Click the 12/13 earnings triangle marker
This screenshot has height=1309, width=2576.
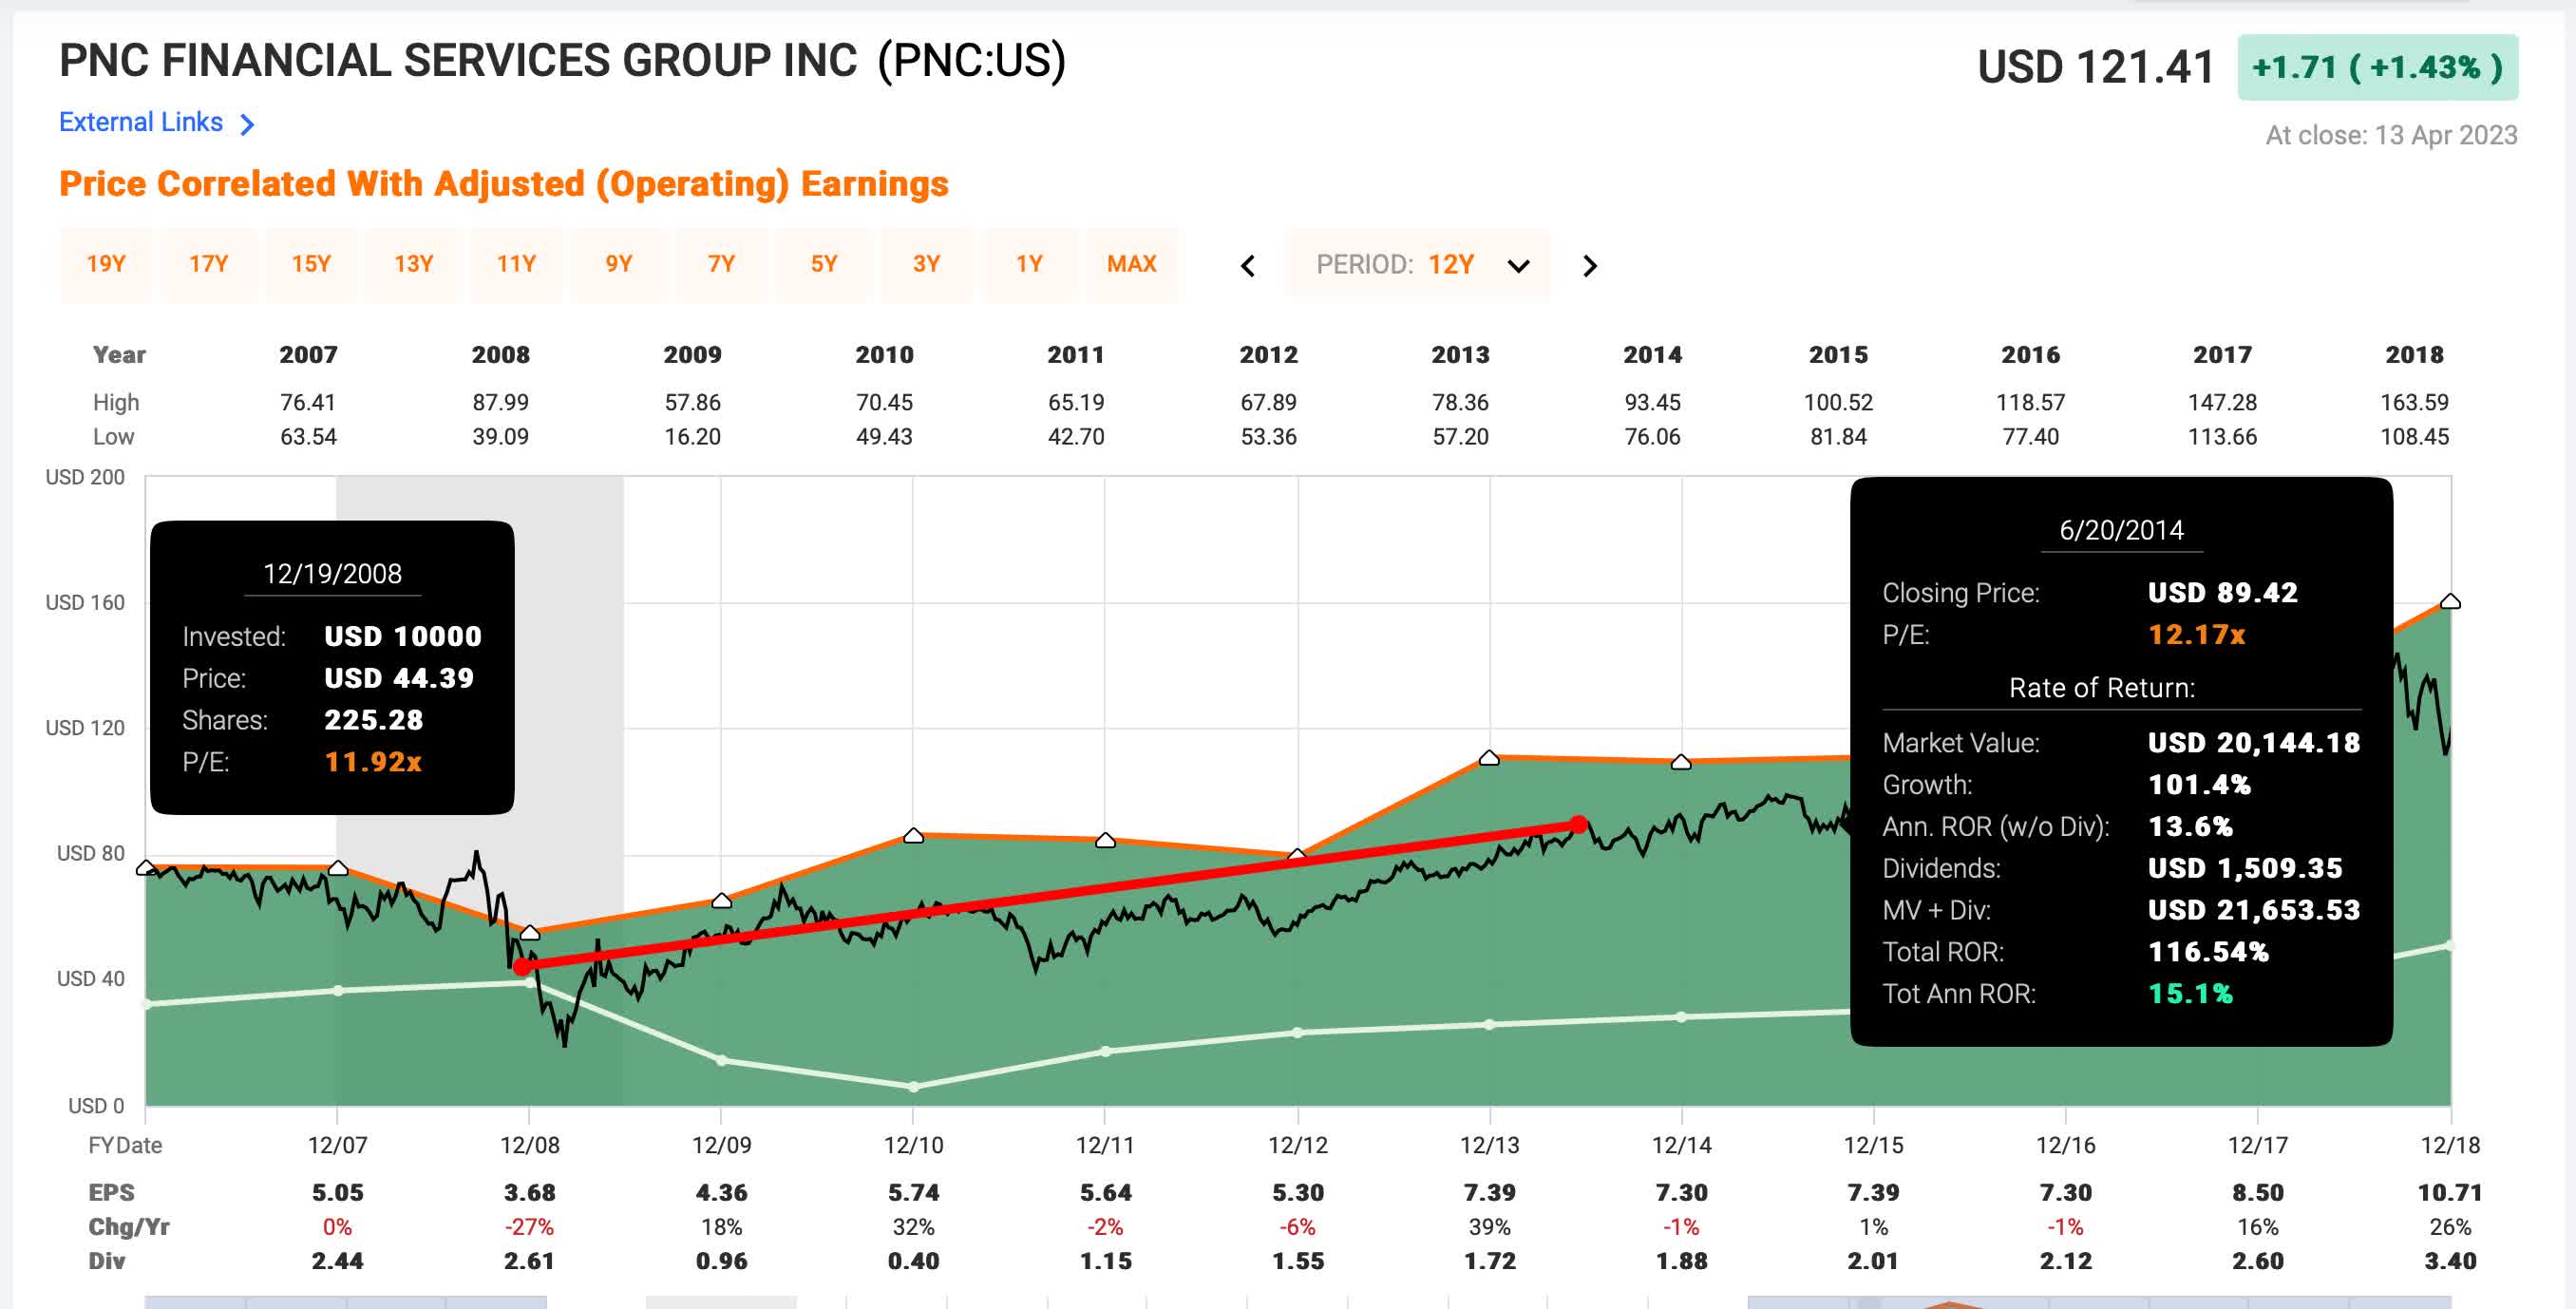(1489, 758)
